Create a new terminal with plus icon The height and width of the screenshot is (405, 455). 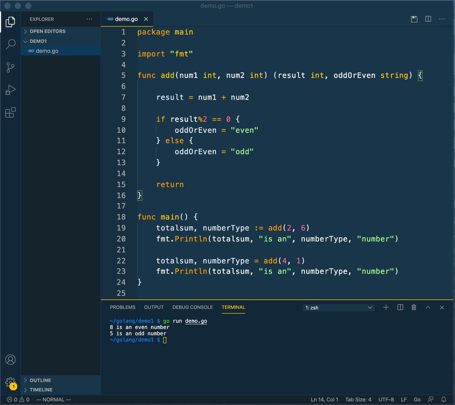tap(386, 307)
